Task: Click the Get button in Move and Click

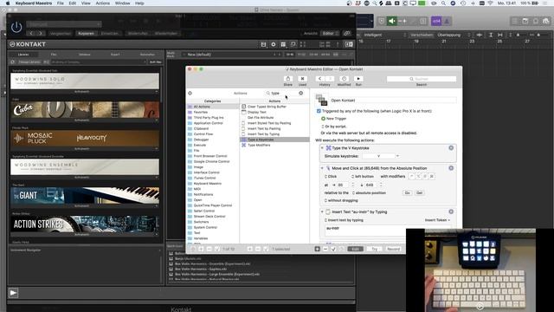Action: (x=419, y=192)
